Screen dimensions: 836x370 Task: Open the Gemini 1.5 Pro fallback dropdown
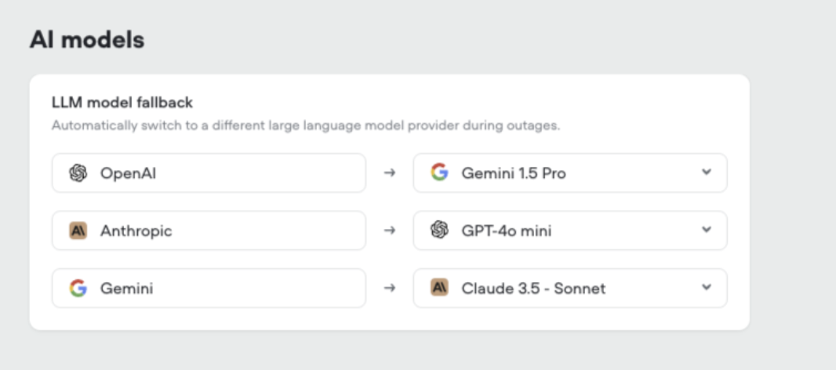tap(569, 173)
